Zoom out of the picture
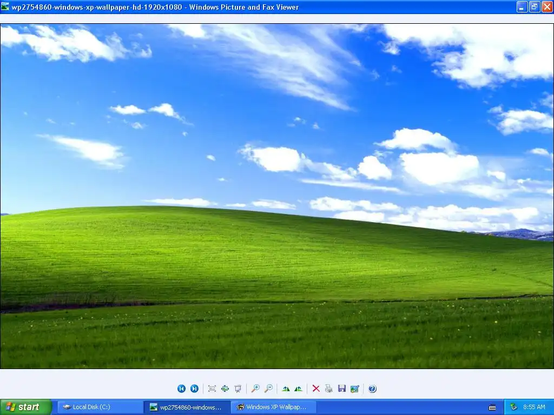The image size is (554, 415). click(268, 389)
